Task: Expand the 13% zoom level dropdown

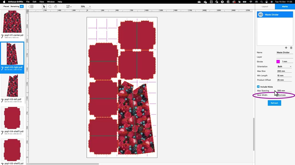Action: coord(86,6)
